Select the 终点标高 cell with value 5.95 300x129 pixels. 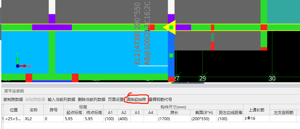(94, 119)
